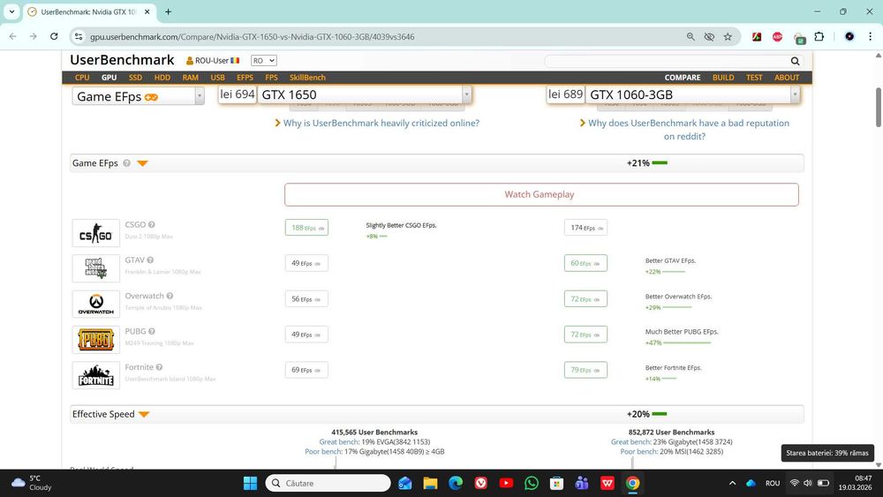Screen dimensions: 883x497
Task: Open YouTube from the taskbar
Action: point(506,483)
